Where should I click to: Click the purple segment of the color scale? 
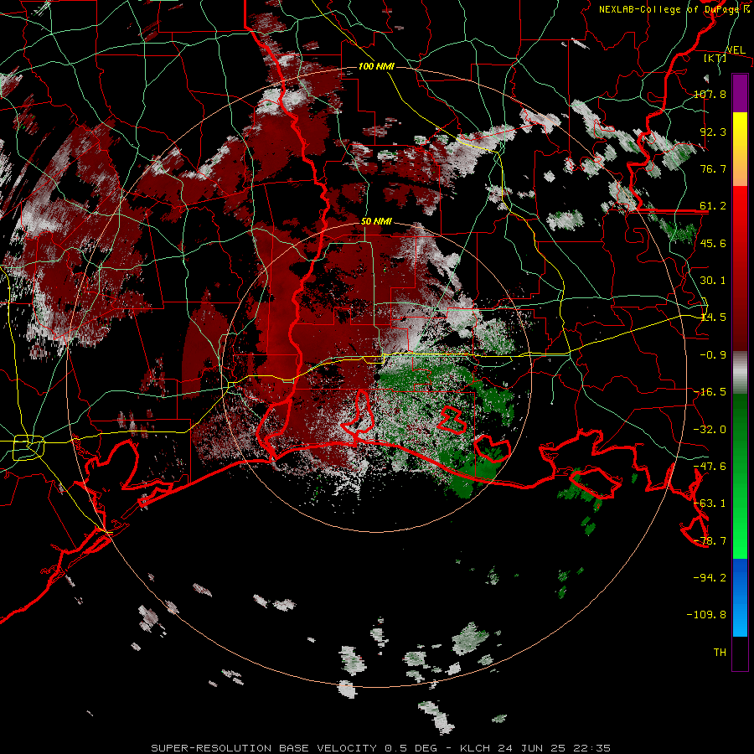click(740, 93)
